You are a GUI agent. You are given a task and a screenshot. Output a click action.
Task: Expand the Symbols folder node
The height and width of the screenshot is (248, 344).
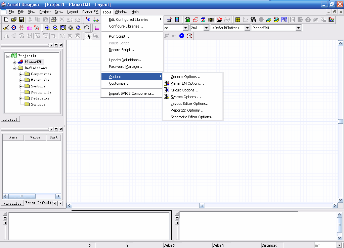coord(20,86)
